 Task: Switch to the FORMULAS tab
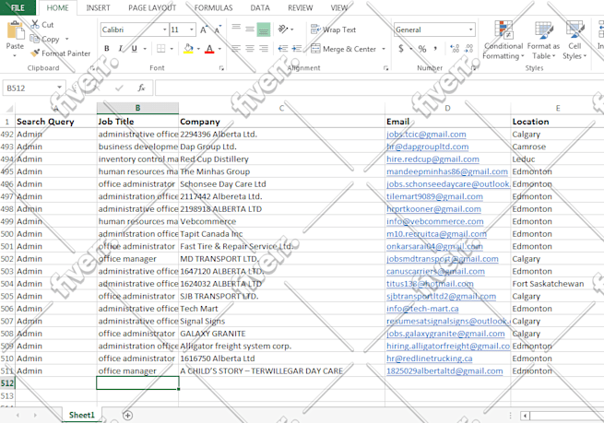tap(213, 7)
